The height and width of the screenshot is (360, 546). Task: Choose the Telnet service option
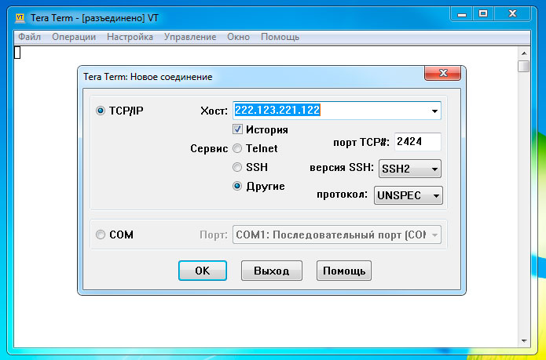[237, 148]
